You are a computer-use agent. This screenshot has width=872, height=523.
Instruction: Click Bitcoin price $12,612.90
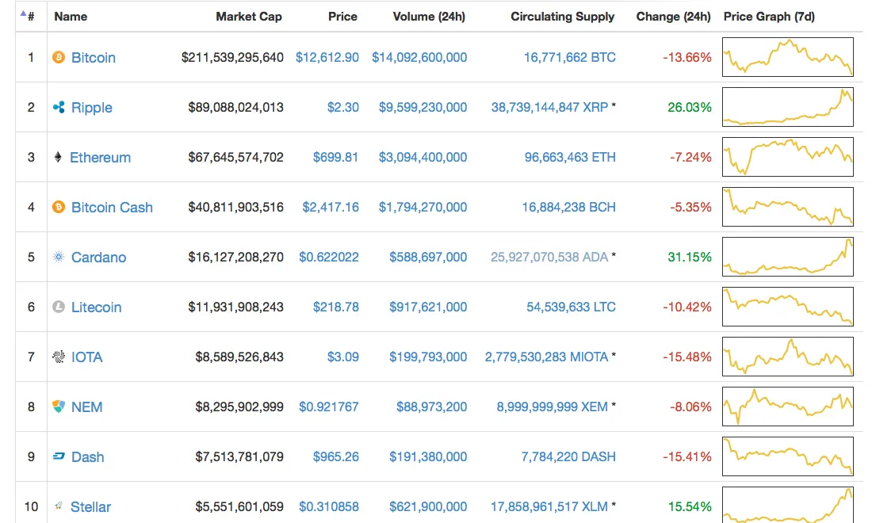(327, 57)
